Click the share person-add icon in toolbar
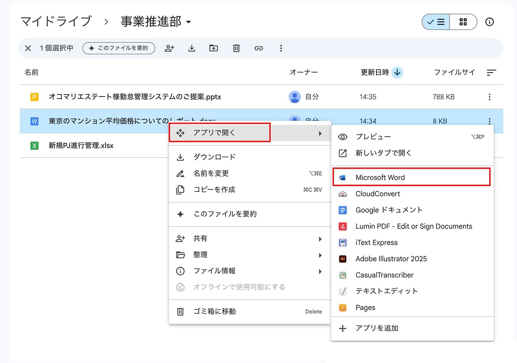Image resolution: width=517 pixels, height=363 pixels. pyautogui.click(x=170, y=48)
